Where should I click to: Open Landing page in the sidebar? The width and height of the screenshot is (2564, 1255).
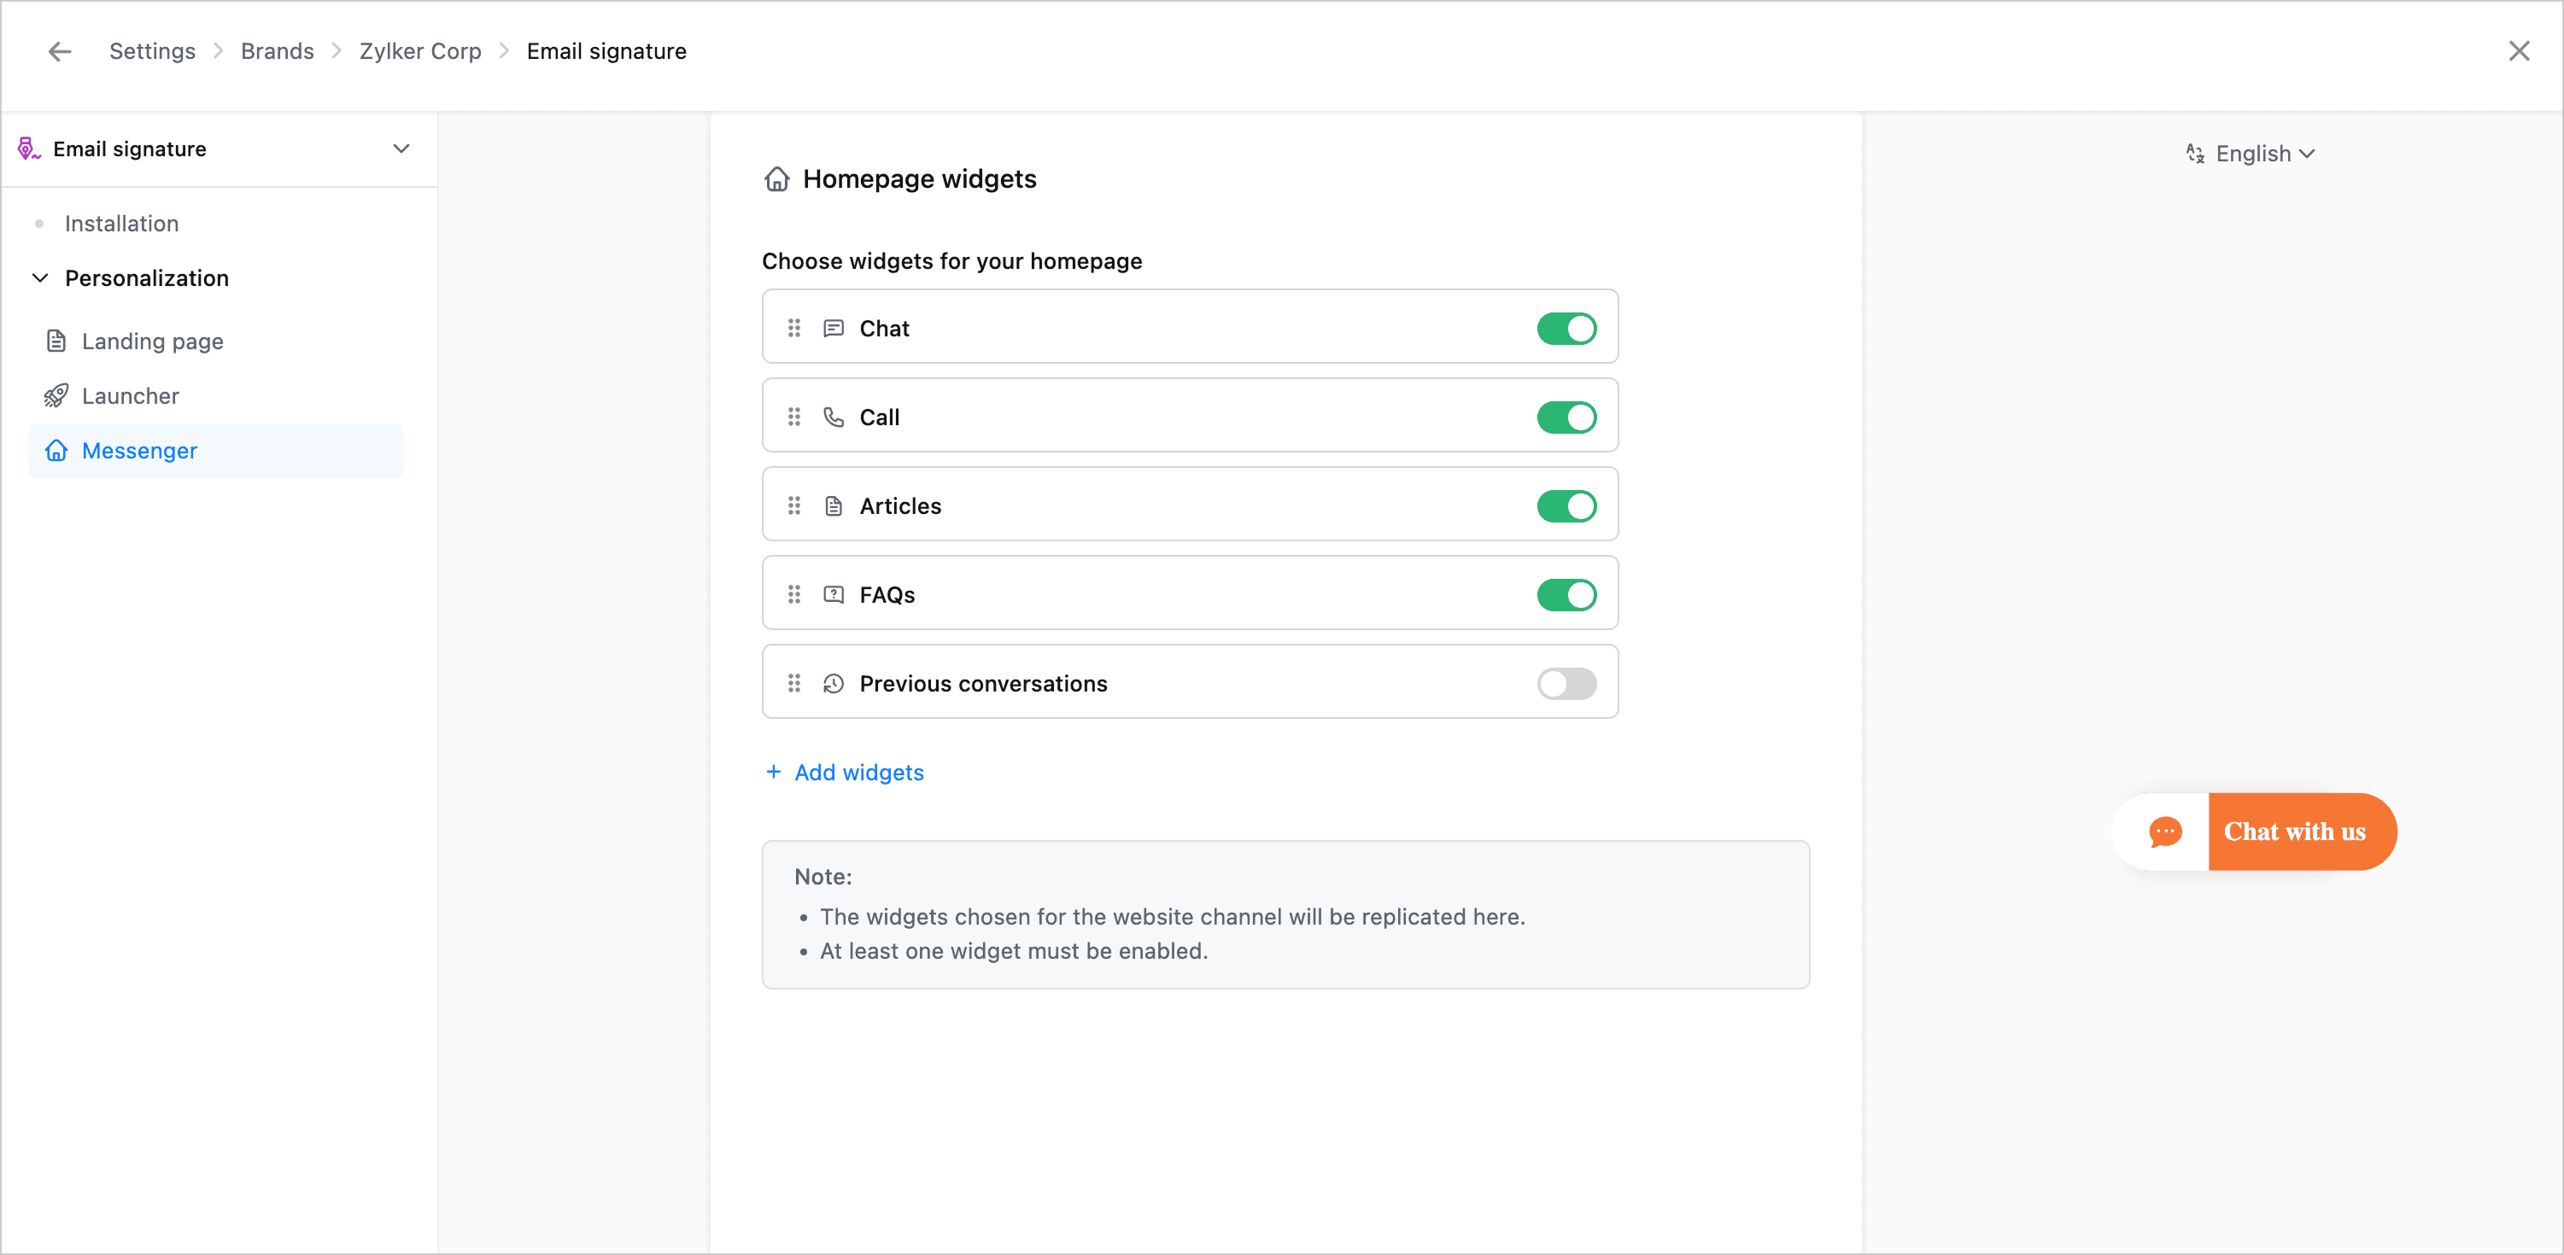pos(152,341)
